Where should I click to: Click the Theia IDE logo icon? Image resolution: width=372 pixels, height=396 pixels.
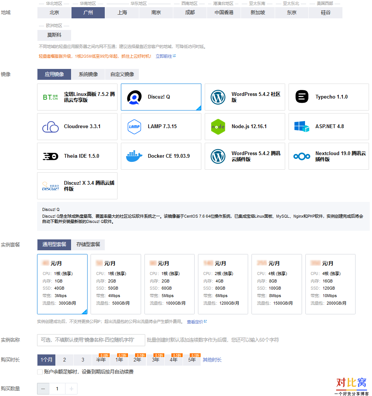tap(51, 156)
